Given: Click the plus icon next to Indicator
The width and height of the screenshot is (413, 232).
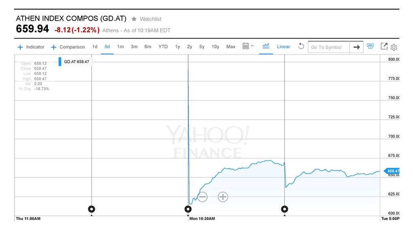Looking at the screenshot, I should 20,47.
